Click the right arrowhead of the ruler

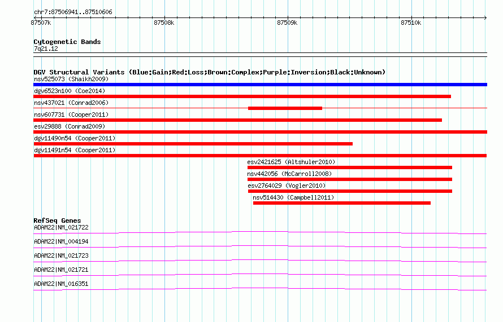485,17
